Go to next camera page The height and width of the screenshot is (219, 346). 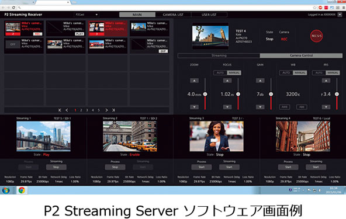coord(106,110)
